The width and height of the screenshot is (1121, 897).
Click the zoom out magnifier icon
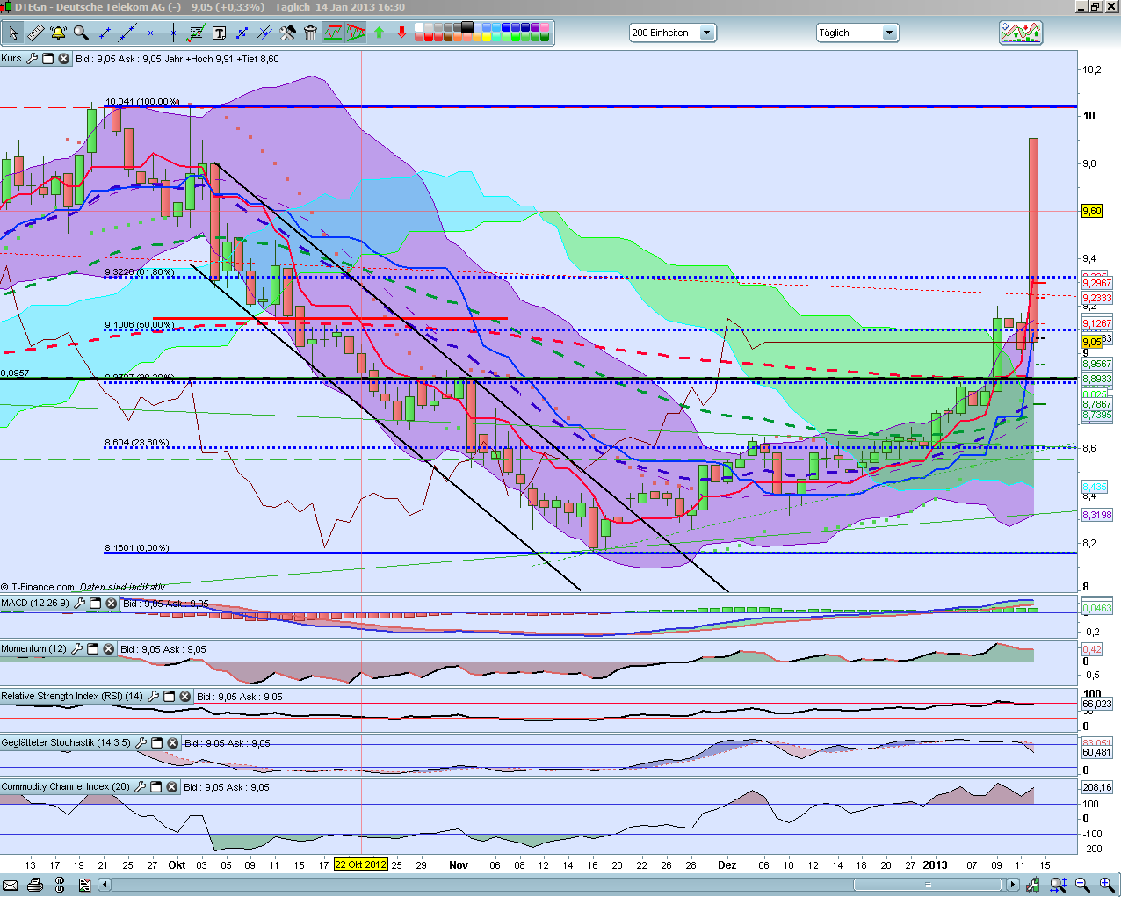click(x=1082, y=885)
